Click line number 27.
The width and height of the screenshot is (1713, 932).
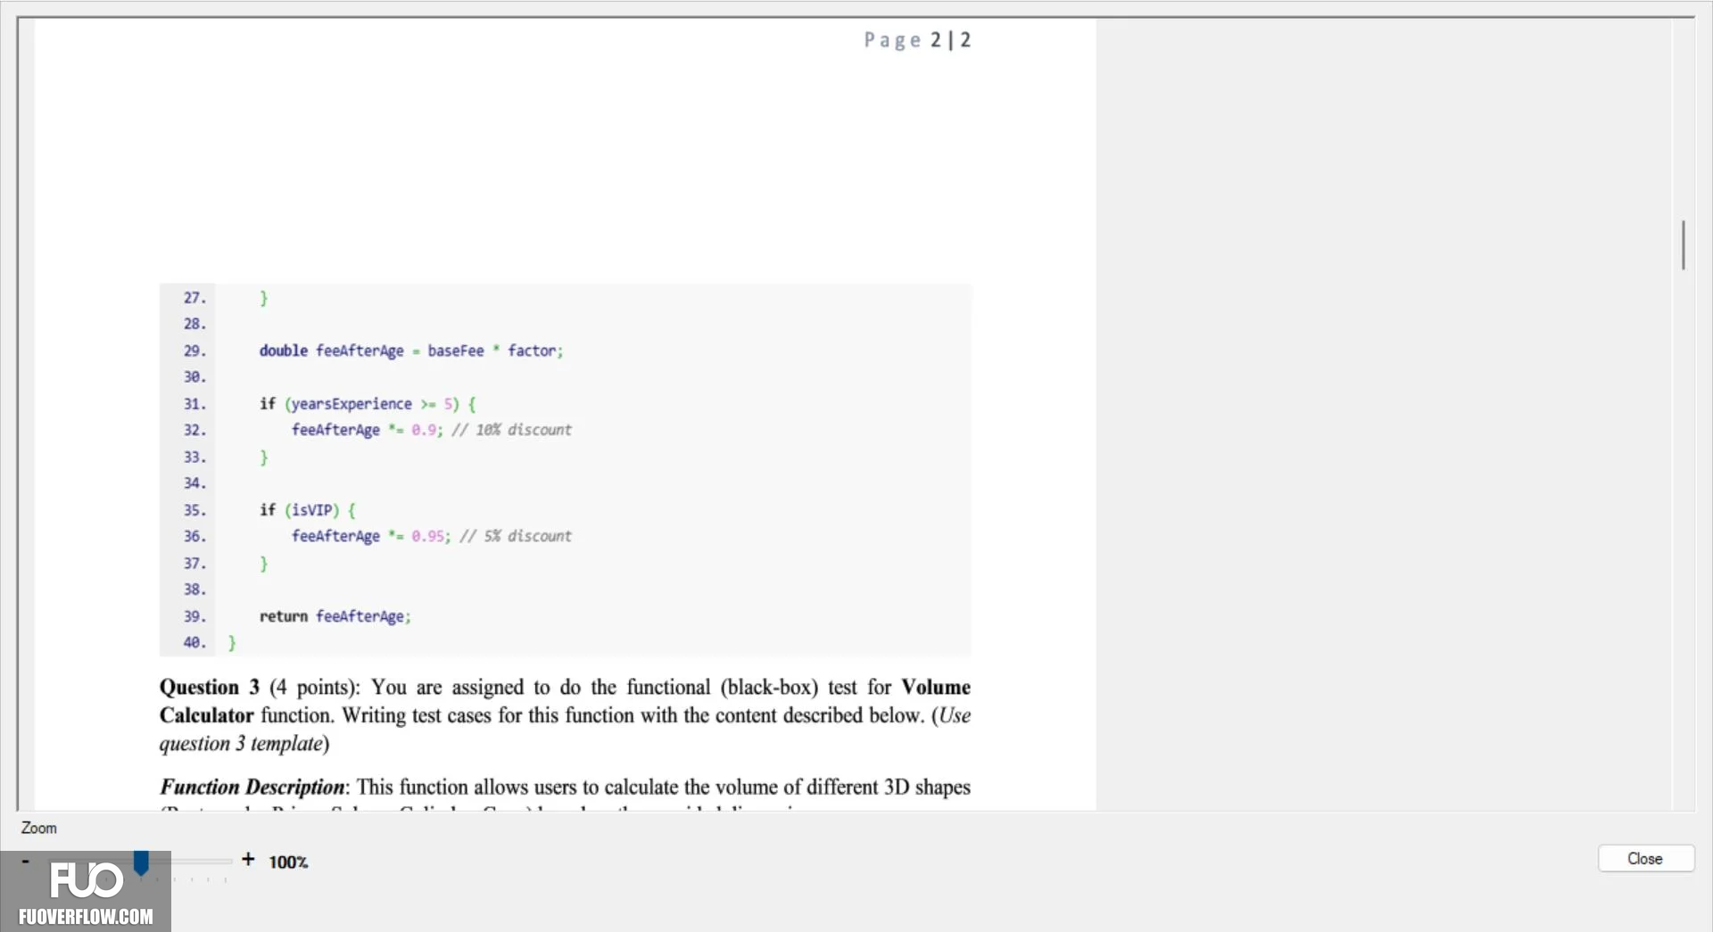click(194, 298)
